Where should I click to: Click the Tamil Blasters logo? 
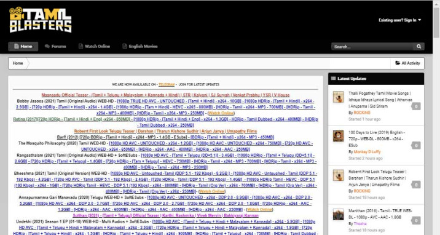coord(41,20)
